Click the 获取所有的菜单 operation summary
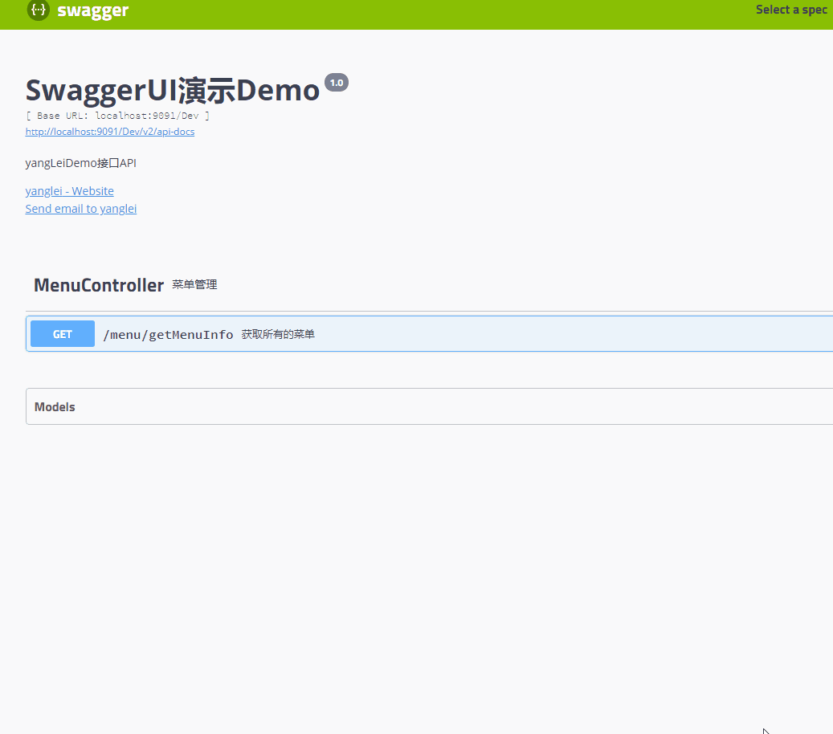 click(278, 334)
